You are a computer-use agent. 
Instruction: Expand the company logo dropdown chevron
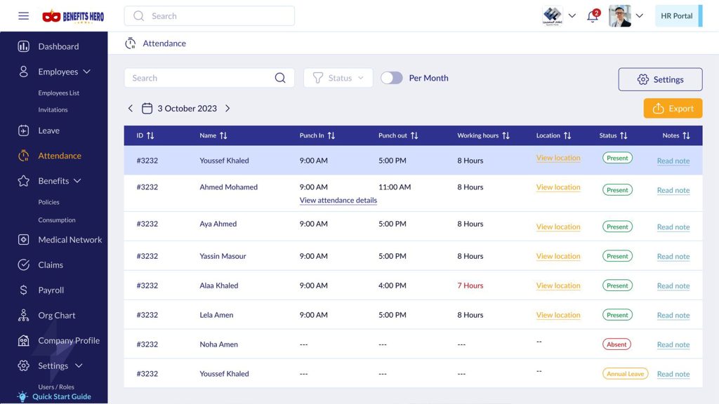coord(572,15)
